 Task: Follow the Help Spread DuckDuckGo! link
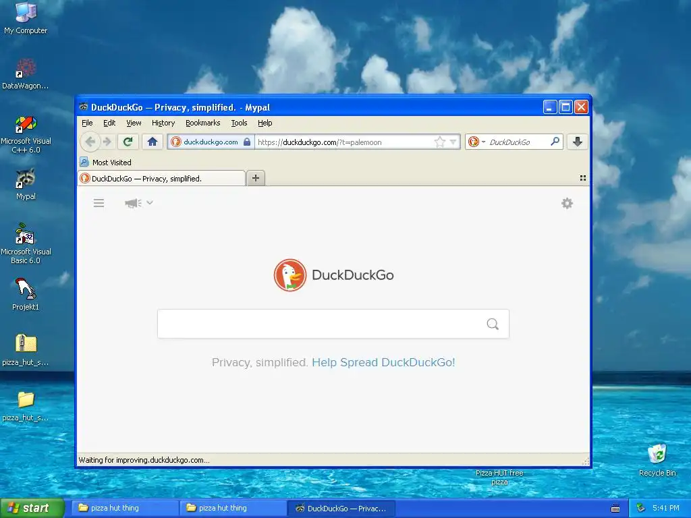(x=383, y=362)
